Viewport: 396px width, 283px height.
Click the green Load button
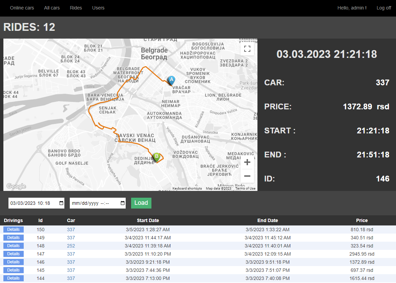click(x=141, y=203)
